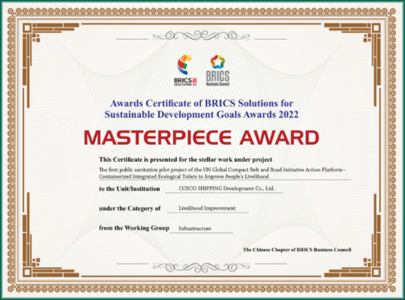Click the 'to the Unit/Institution' label
Image resolution: width=405 pixels, height=300 pixels.
click(130, 188)
